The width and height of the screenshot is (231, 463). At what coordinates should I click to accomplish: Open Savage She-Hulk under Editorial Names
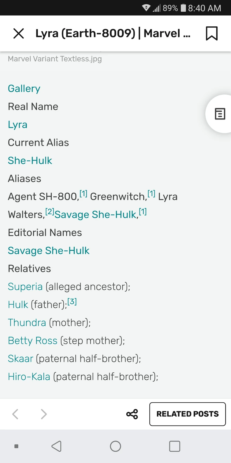[x=48, y=251]
